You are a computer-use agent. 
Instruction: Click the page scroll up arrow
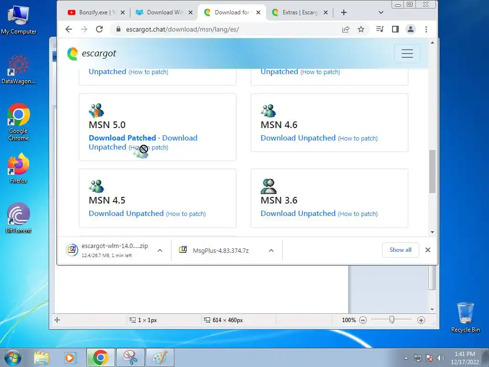[x=432, y=43]
